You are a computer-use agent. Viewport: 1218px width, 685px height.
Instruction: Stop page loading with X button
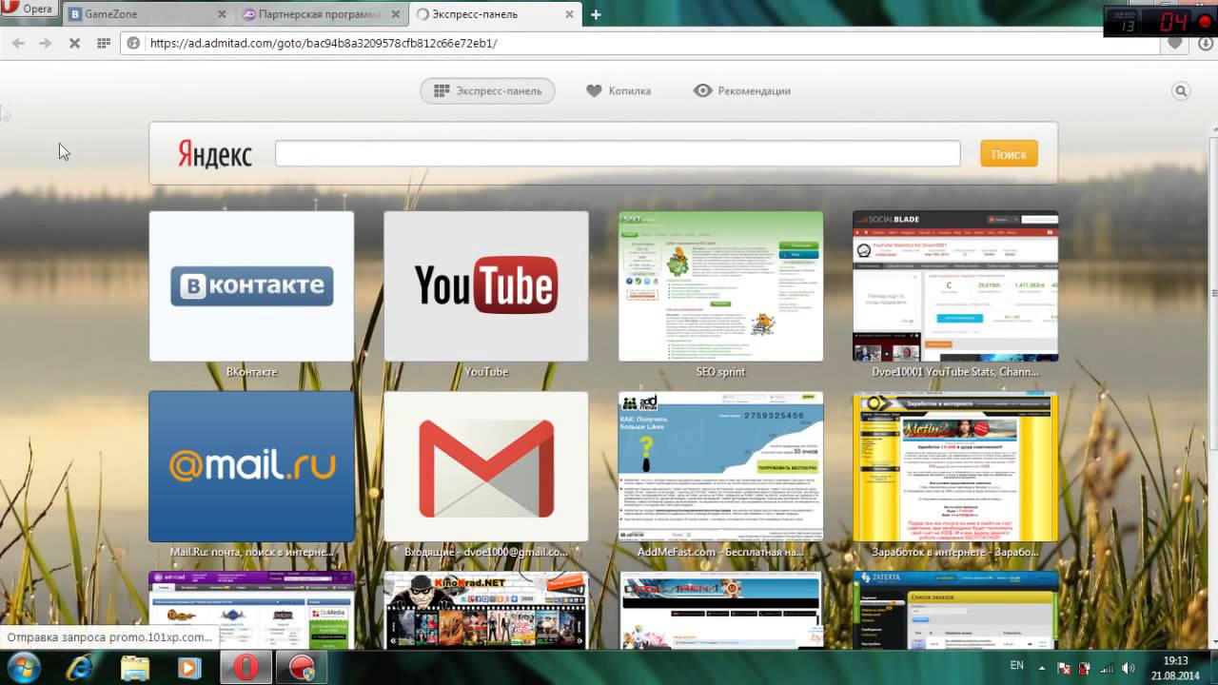tap(74, 43)
